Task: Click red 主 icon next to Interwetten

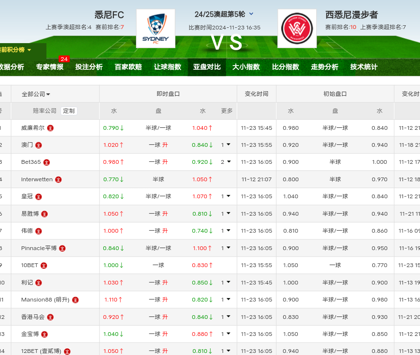Action: 58,180
